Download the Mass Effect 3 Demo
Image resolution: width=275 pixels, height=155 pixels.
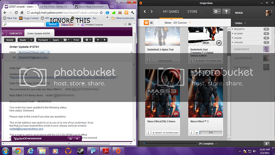[x=165, y=133]
